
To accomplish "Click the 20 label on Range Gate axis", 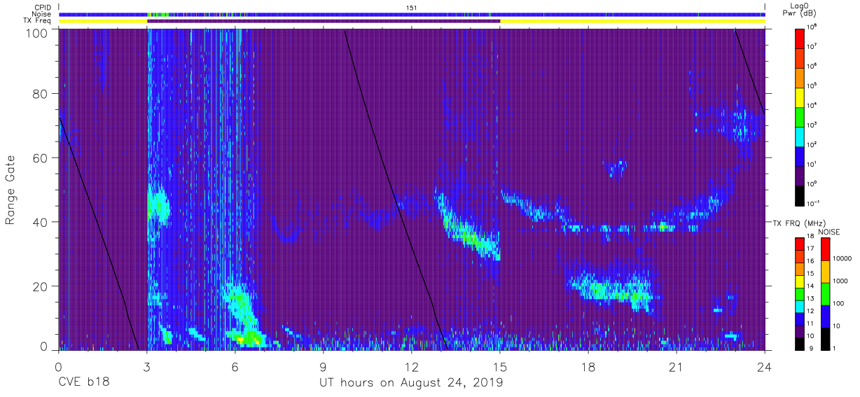I will (41, 286).
